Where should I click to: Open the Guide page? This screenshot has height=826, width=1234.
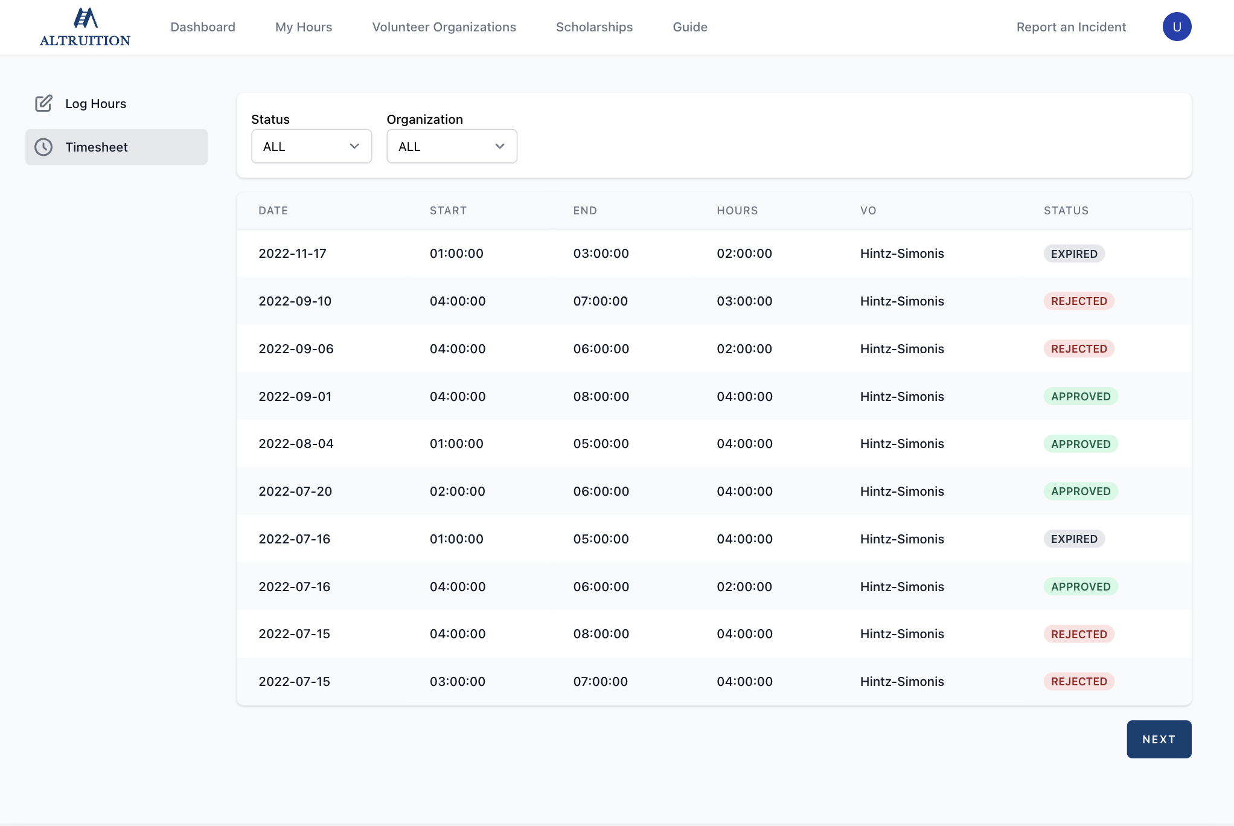point(690,27)
